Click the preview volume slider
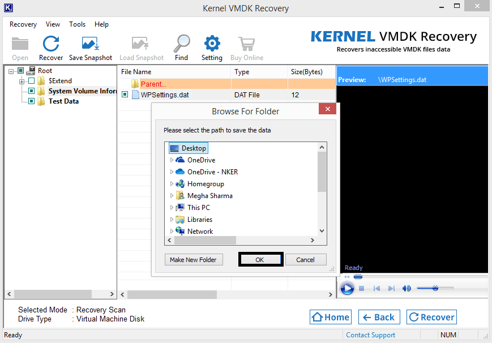 tap(435, 288)
